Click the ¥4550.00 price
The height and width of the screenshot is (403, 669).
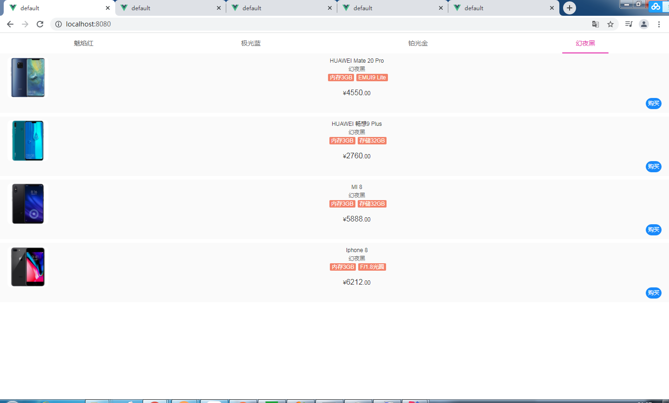357,93
